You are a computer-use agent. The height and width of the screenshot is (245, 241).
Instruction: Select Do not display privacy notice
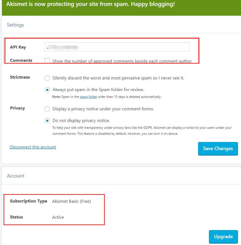click(47, 121)
